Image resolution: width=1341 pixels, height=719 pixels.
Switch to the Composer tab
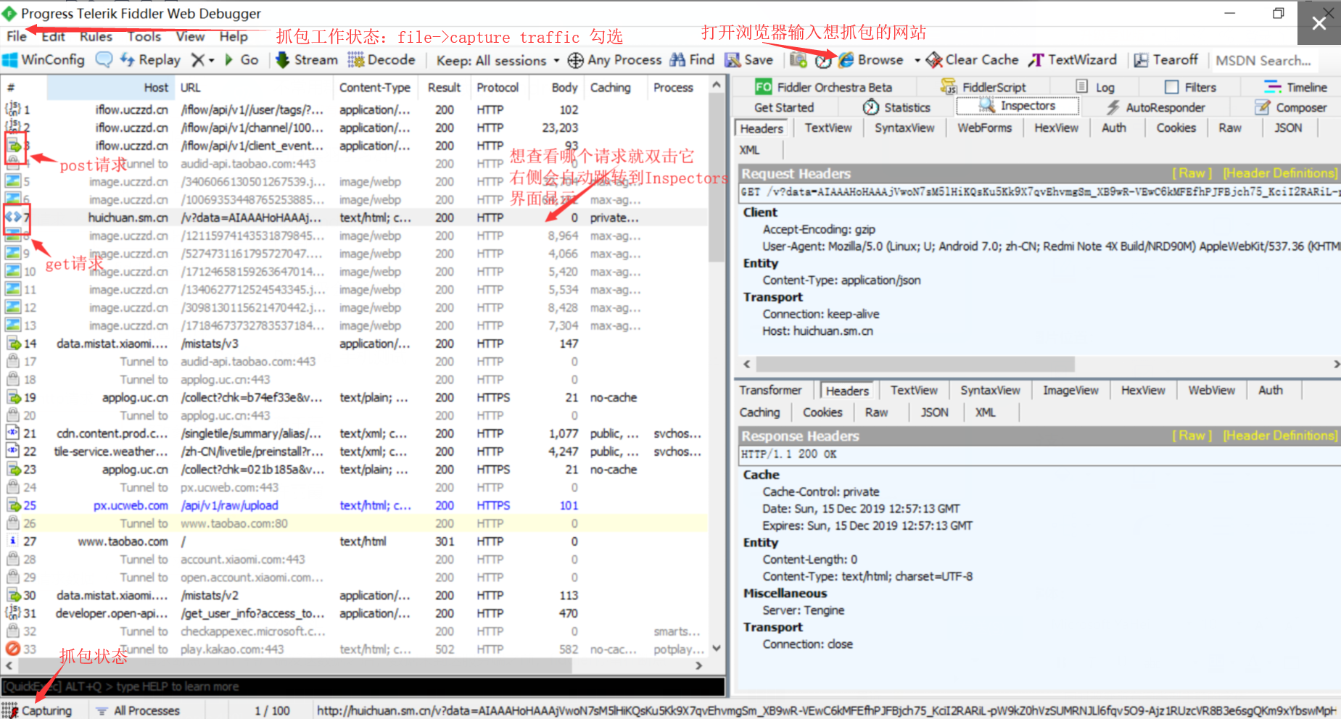pos(1291,107)
